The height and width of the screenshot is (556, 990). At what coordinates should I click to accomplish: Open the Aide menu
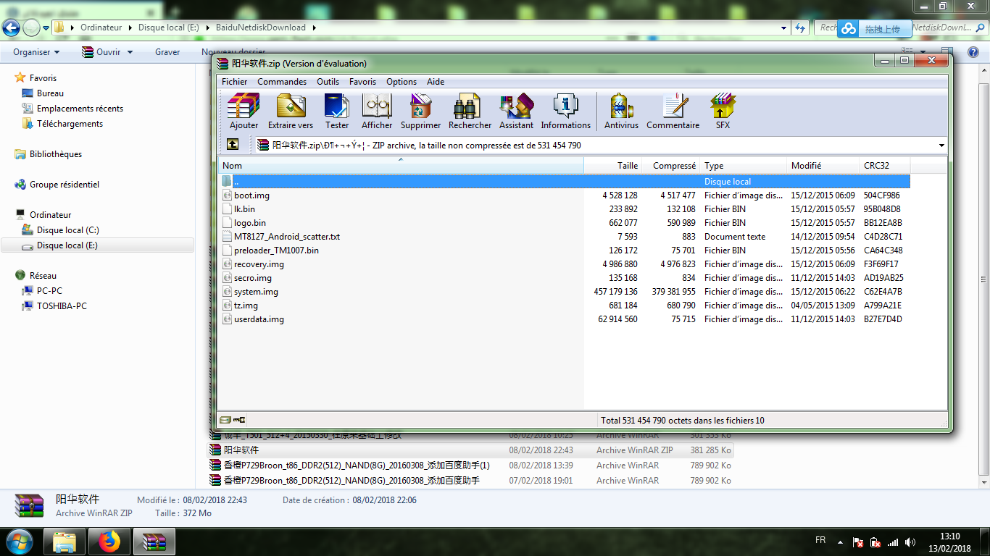[x=436, y=82]
